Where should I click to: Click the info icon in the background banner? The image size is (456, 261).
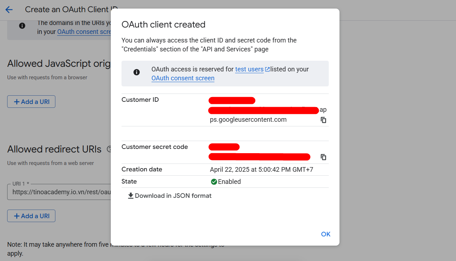[22, 26]
